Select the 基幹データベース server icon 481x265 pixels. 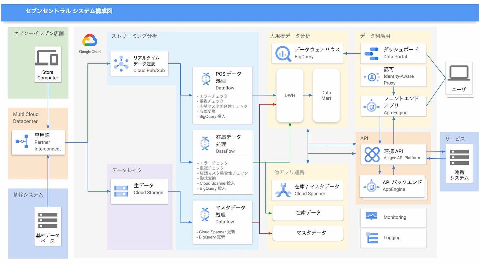(48, 220)
